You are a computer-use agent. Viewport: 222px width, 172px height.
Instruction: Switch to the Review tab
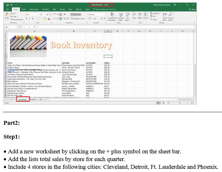[62, 9]
